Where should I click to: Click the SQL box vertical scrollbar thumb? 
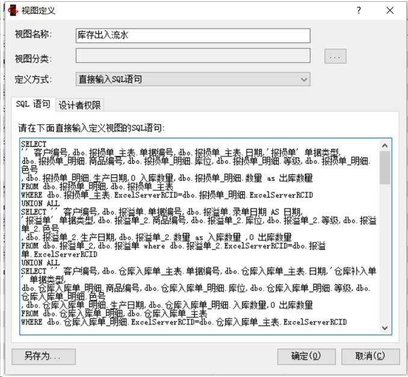385,168
